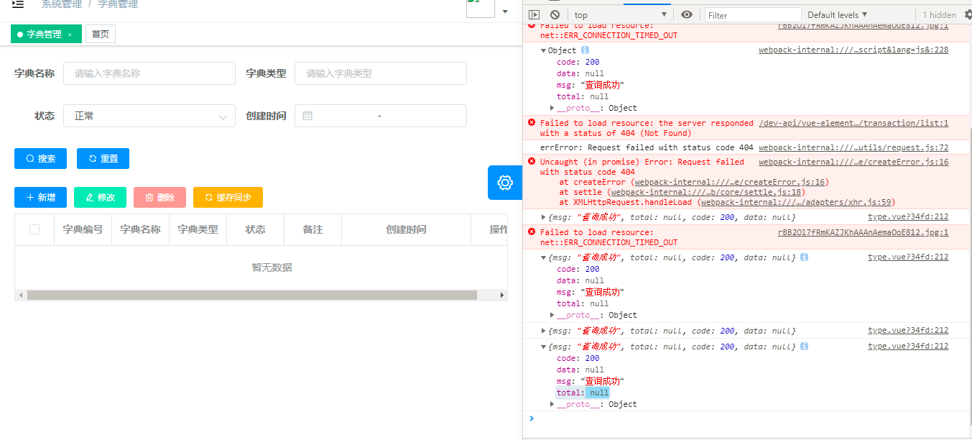Image resolution: width=972 pixels, height=440 pixels.
Task: Click the user avatar thumbnail
Action: click(x=480, y=7)
